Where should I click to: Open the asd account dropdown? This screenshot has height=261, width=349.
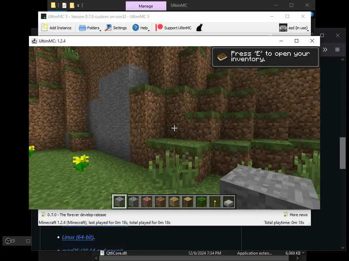click(294, 28)
